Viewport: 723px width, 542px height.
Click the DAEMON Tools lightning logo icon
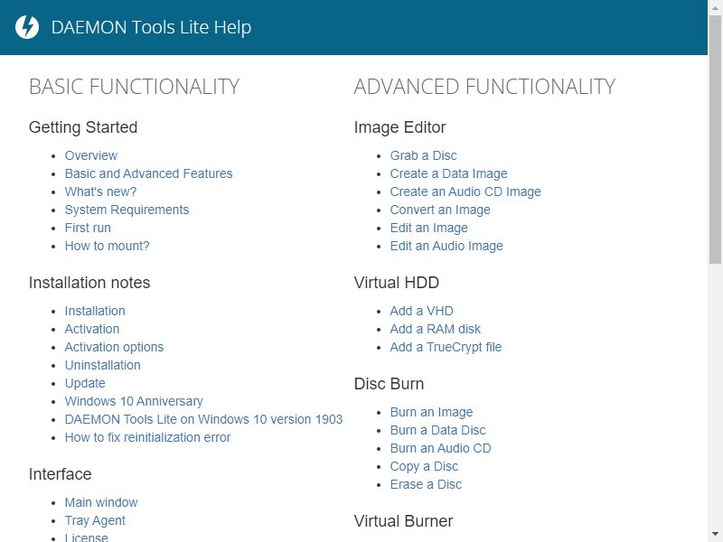pos(27,27)
